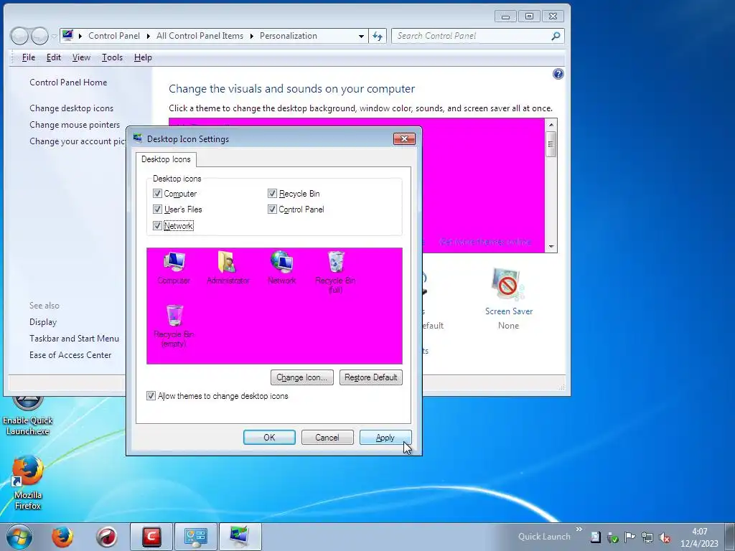Screen dimensions: 735x551
Task: Open Mozilla Firefox desktop shortcut
Action: point(28,483)
